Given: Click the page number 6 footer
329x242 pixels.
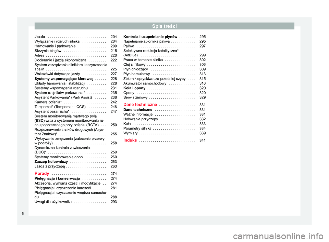Looking at the screenshot, I should 23,214.
